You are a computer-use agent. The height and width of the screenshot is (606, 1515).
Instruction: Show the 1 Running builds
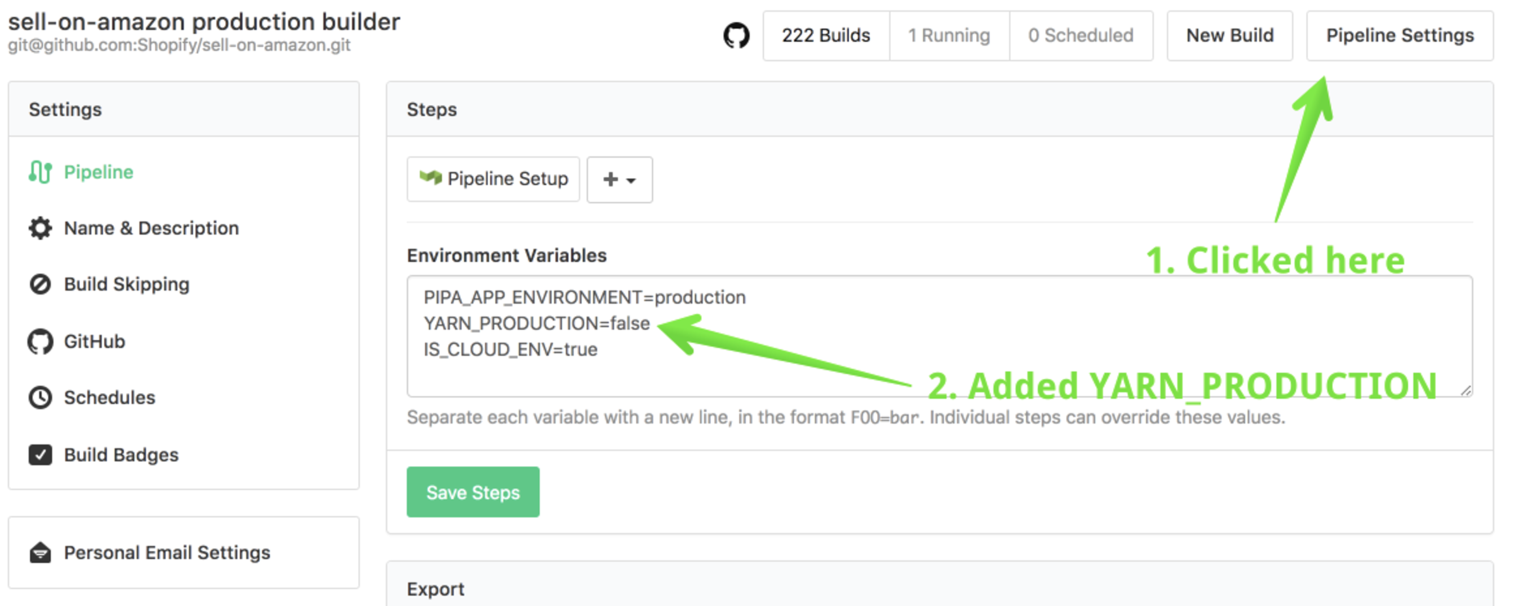click(949, 35)
